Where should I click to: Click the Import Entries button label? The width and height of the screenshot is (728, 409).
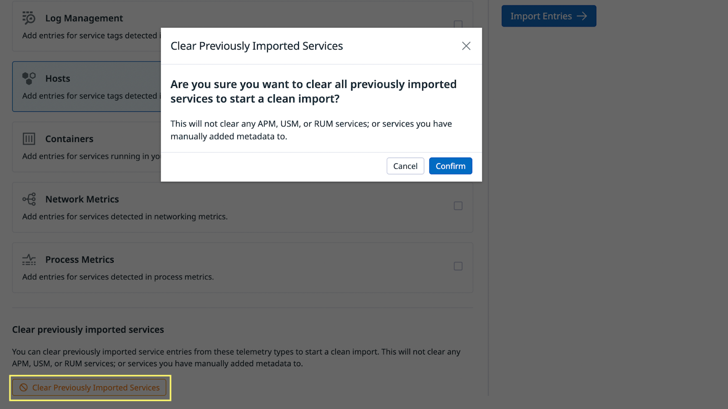click(541, 16)
